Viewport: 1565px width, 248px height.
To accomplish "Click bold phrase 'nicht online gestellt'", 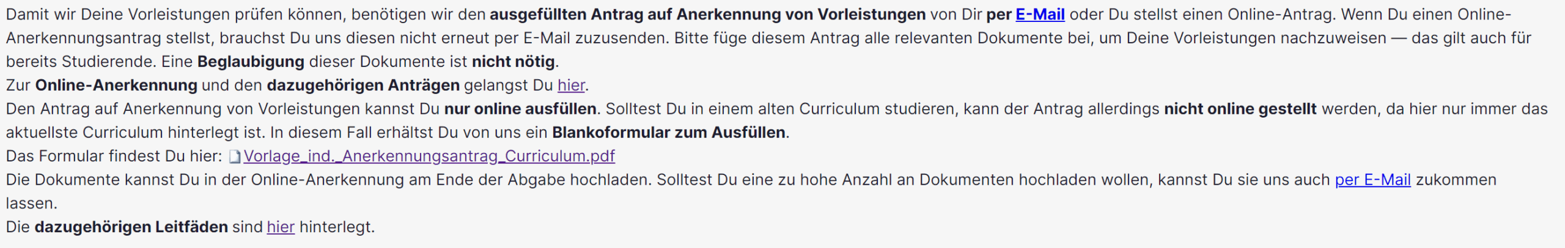I will (x=1240, y=109).
